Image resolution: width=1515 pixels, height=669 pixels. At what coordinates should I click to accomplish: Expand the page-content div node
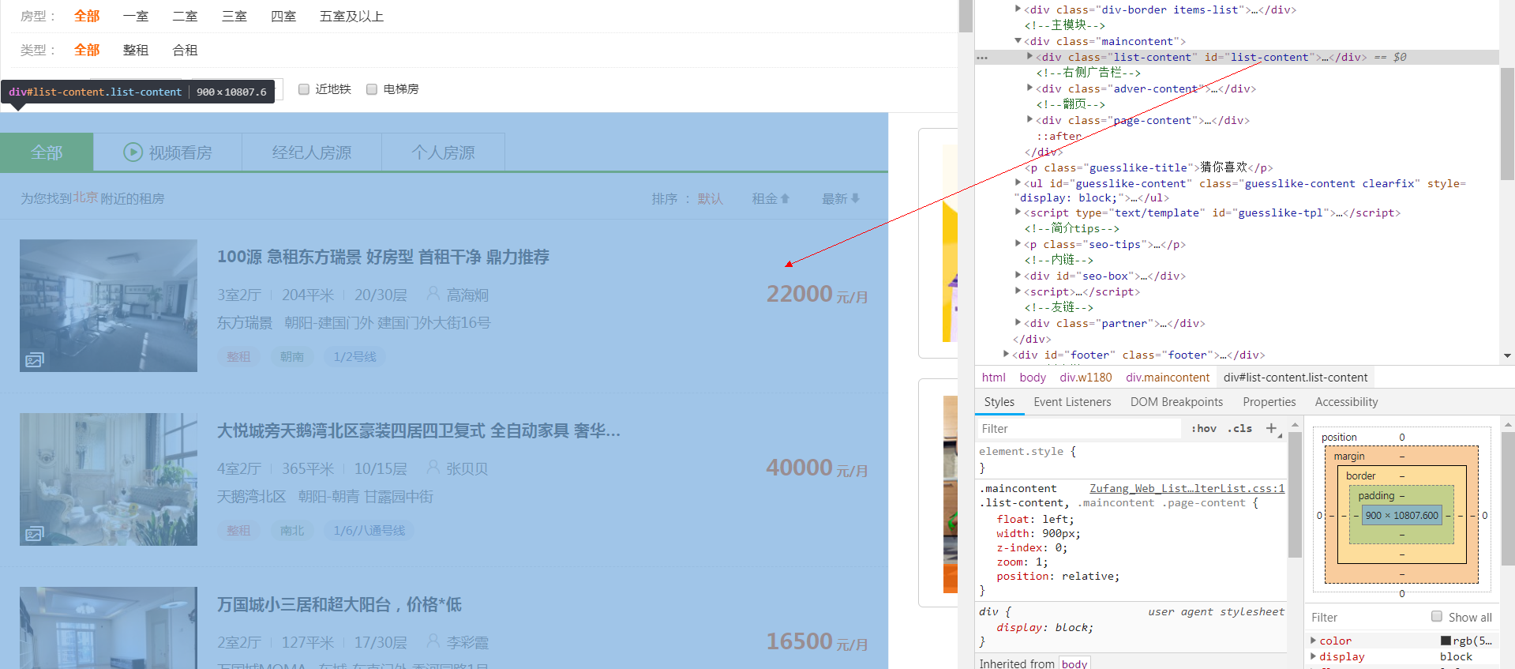(1030, 119)
